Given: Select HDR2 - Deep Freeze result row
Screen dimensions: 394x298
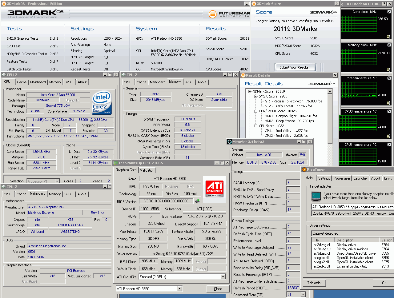Looking at the screenshot, I should coord(289,121).
